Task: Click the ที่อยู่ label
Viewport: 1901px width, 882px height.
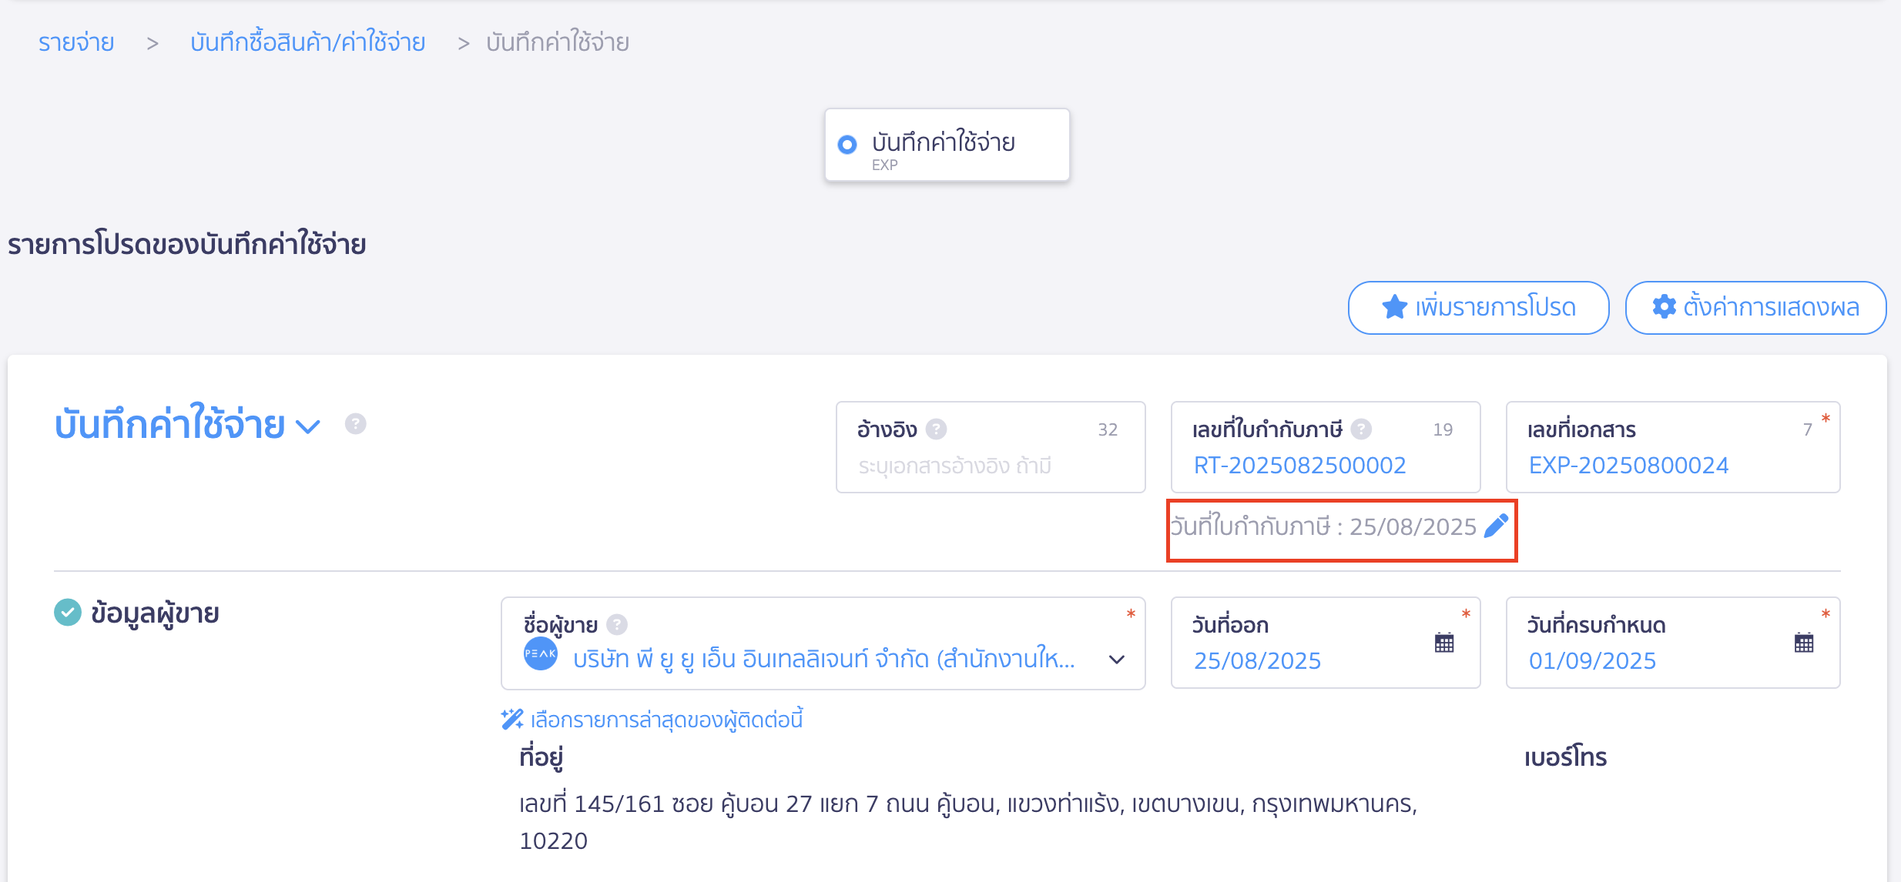Action: click(x=541, y=757)
